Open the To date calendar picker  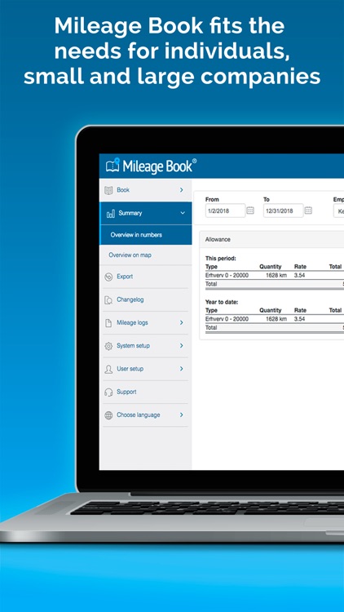[308, 211]
